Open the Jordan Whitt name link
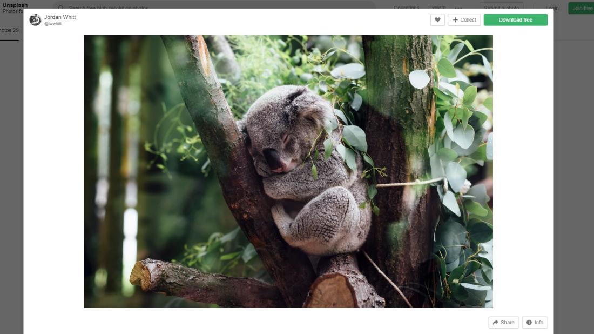 60,17
